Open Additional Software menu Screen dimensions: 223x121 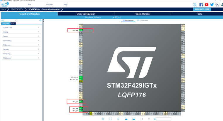pos(93,17)
